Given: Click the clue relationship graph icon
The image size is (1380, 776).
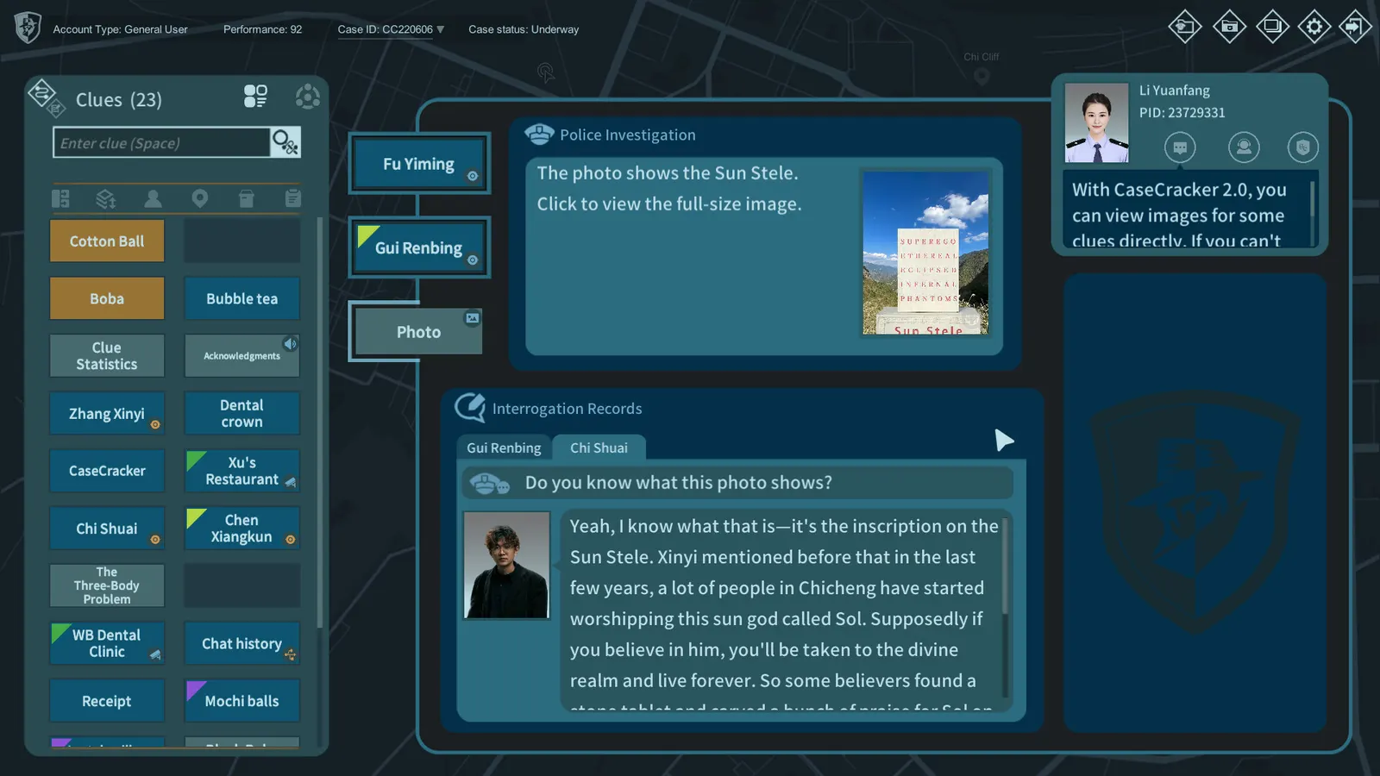Looking at the screenshot, I should (x=307, y=97).
